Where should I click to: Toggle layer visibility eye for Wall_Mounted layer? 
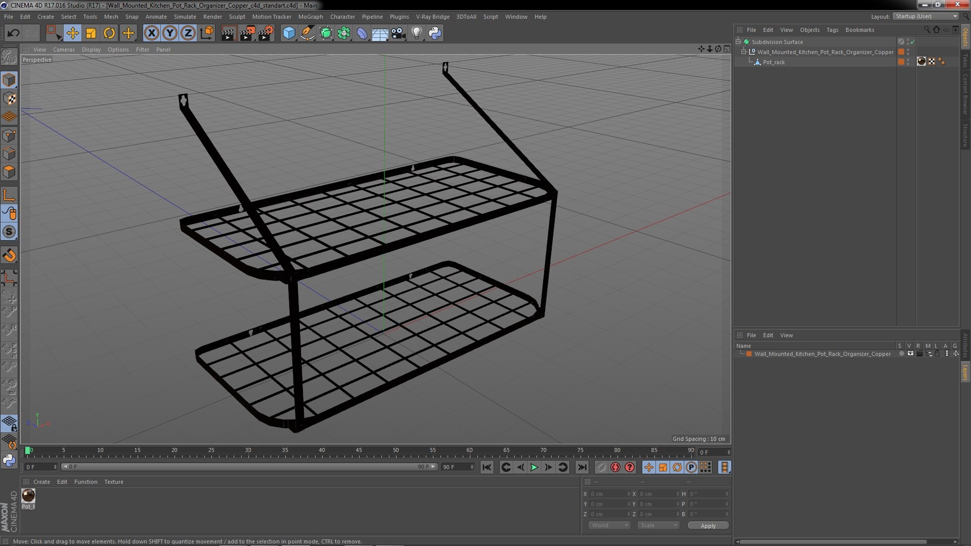[x=910, y=354]
